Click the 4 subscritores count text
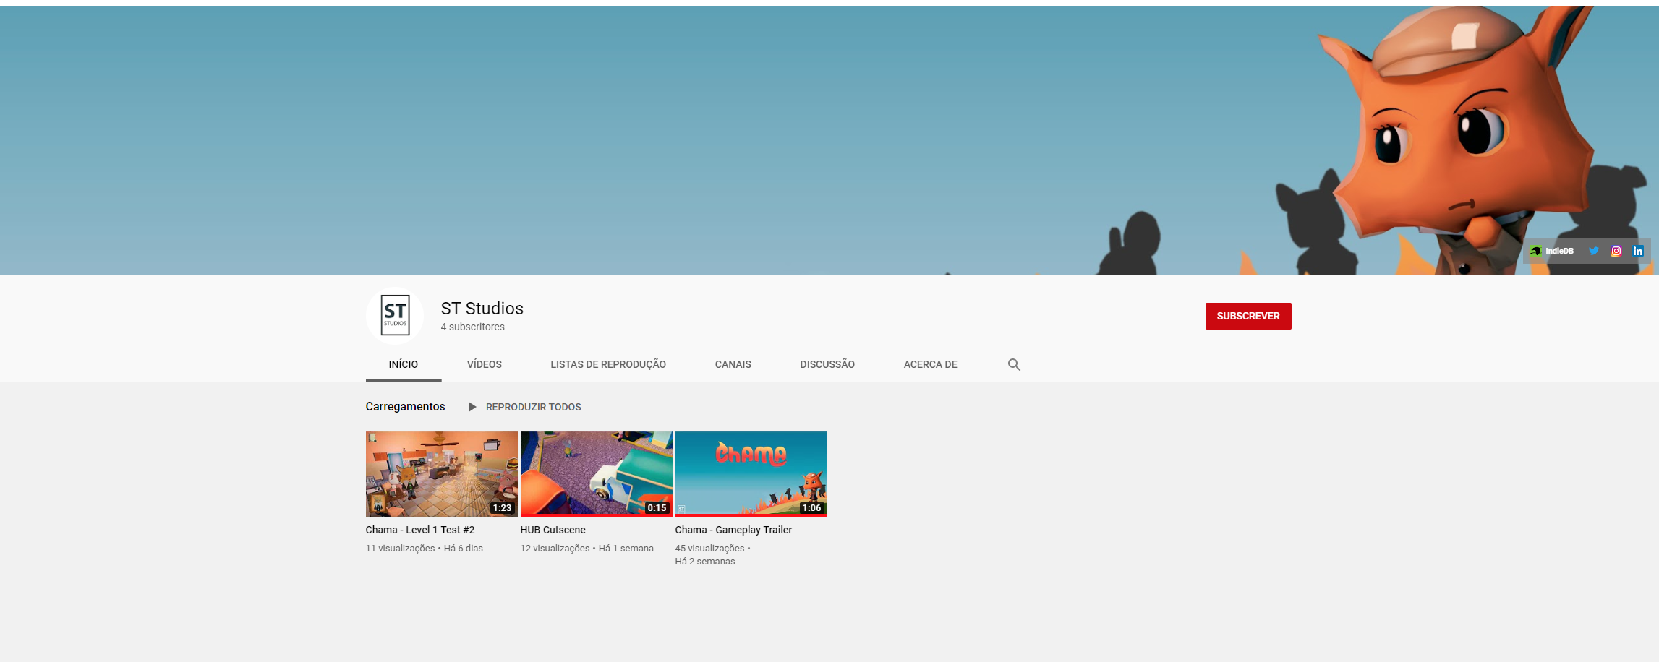The height and width of the screenshot is (662, 1659). click(x=472, y=327)
